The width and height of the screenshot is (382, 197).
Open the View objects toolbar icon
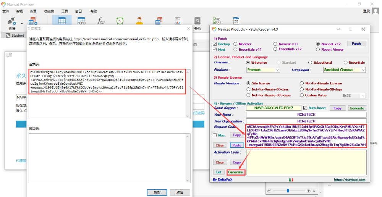click(x=81, y=21)
